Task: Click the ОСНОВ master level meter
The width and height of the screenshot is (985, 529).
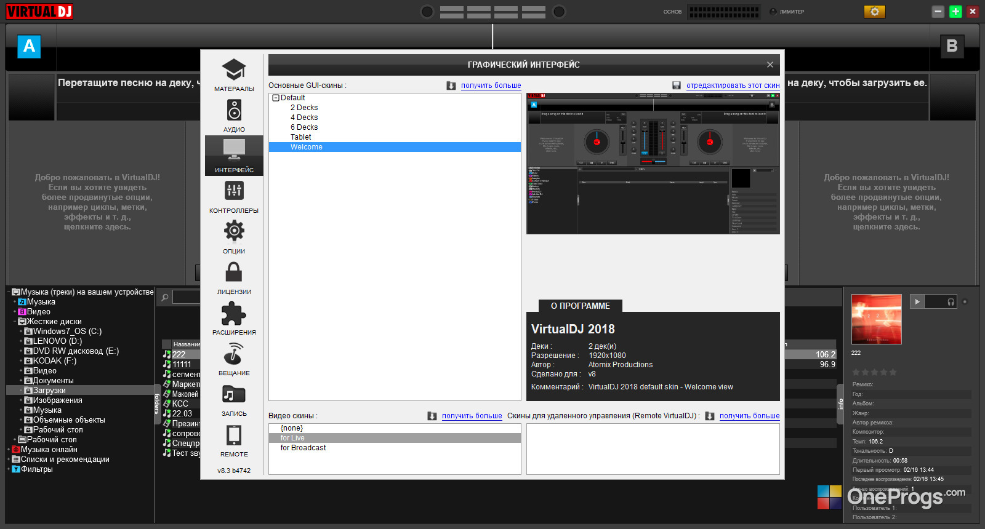Action: click(x=725, y=11)
